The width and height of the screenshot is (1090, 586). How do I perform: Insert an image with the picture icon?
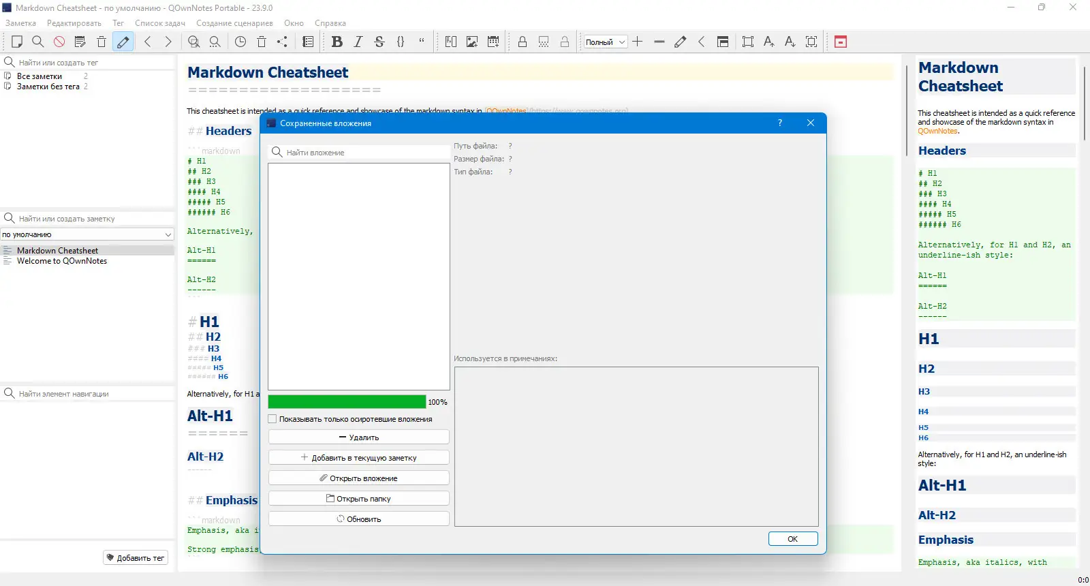coord(472,42)
